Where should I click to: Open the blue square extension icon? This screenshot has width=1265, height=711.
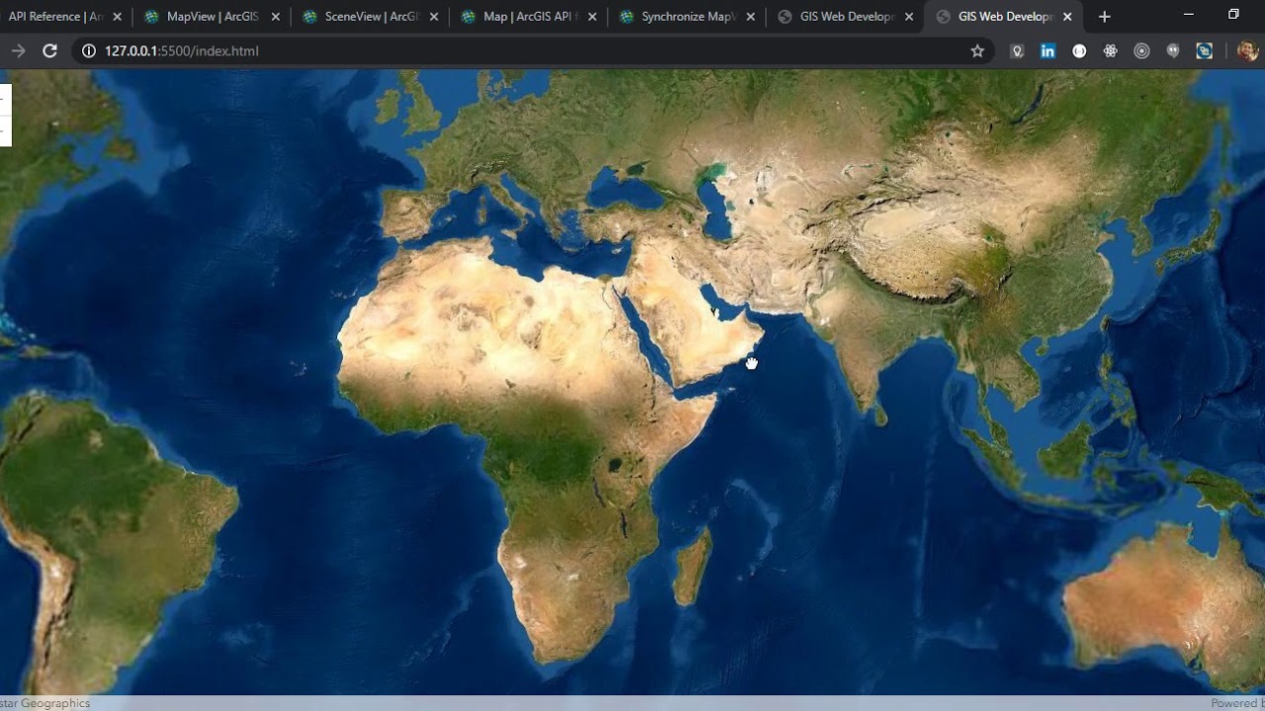1205,50
